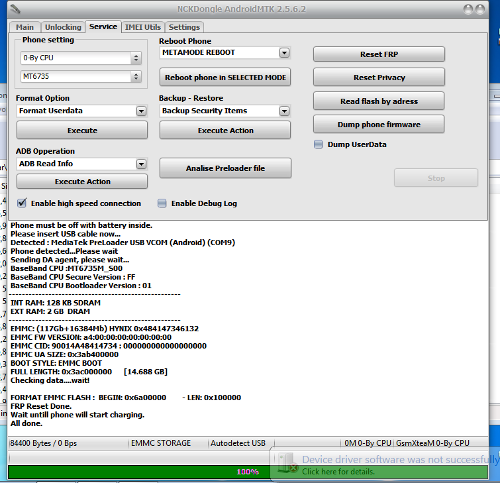Click 'EMMC STORAGE' status bar entry
This screenshot has height=483, width=500.
pyautogui.click(x=161, y=443)
